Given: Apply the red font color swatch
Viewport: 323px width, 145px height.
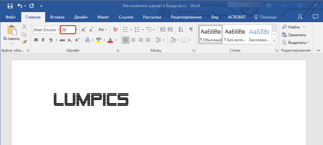Looking at the screenshot, I should click(110, 40).
